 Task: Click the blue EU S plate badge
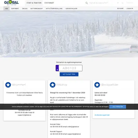[57, 68]
